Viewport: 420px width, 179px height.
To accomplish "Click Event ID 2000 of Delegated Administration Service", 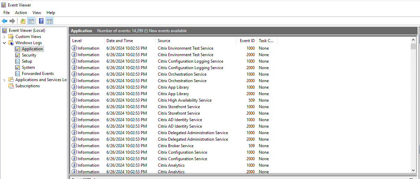I will point(251,139).
